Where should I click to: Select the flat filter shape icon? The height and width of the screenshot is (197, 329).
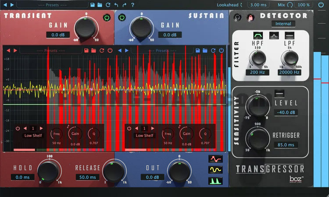coord(290,36)
